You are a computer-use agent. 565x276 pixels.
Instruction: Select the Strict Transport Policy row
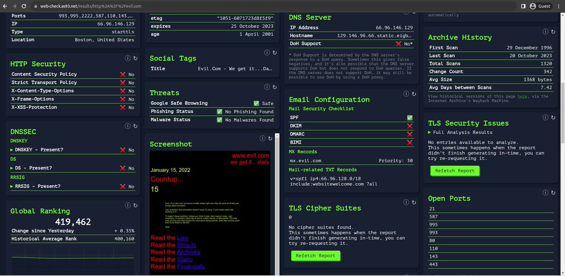pyautogui.click(x=73, y=82)
